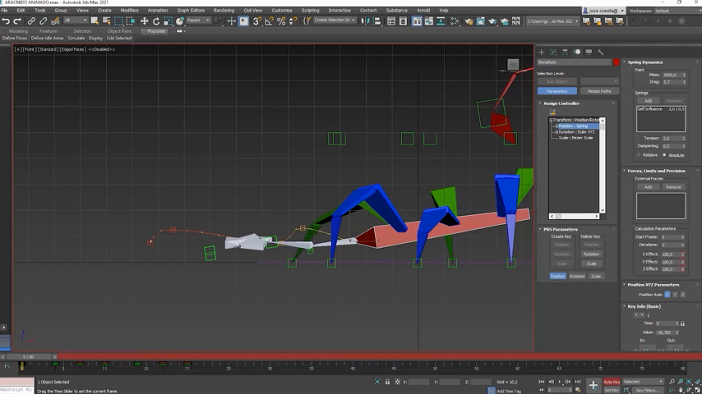This screenshot has width=702, height=394.
Task: Click the Rectangular Selection Region icon
Action: pyautogui.click(x=118, y=21)
